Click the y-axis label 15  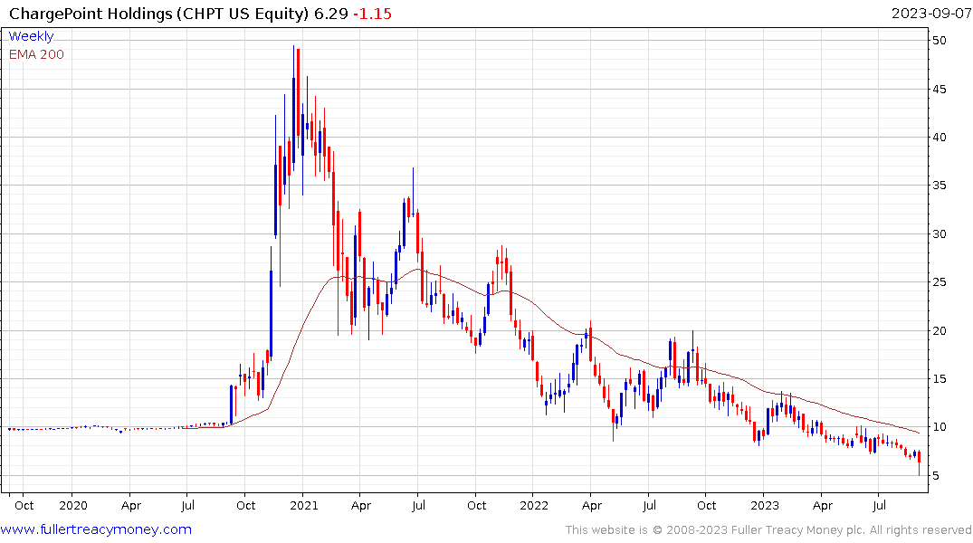coord(940,378)
